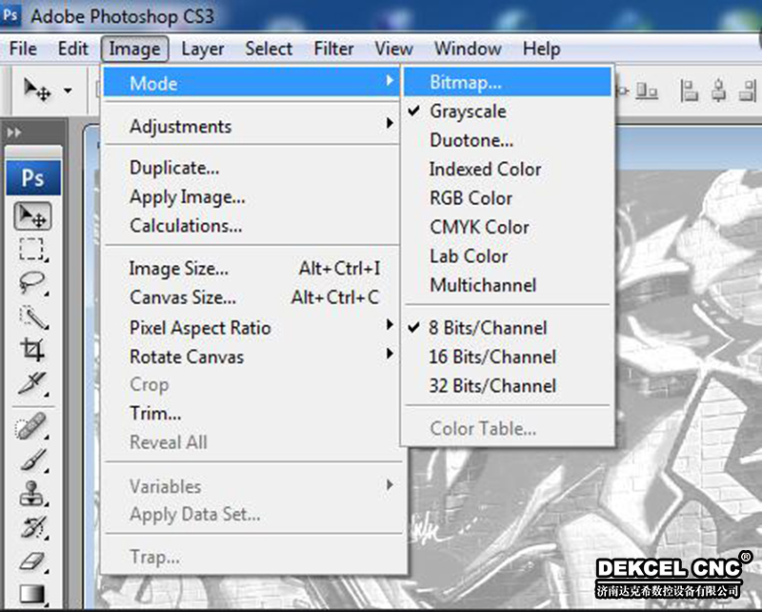Open the Filter menu
Image resolution: width=762 pixels, height=612 pixels.
[x=333, y=49]
